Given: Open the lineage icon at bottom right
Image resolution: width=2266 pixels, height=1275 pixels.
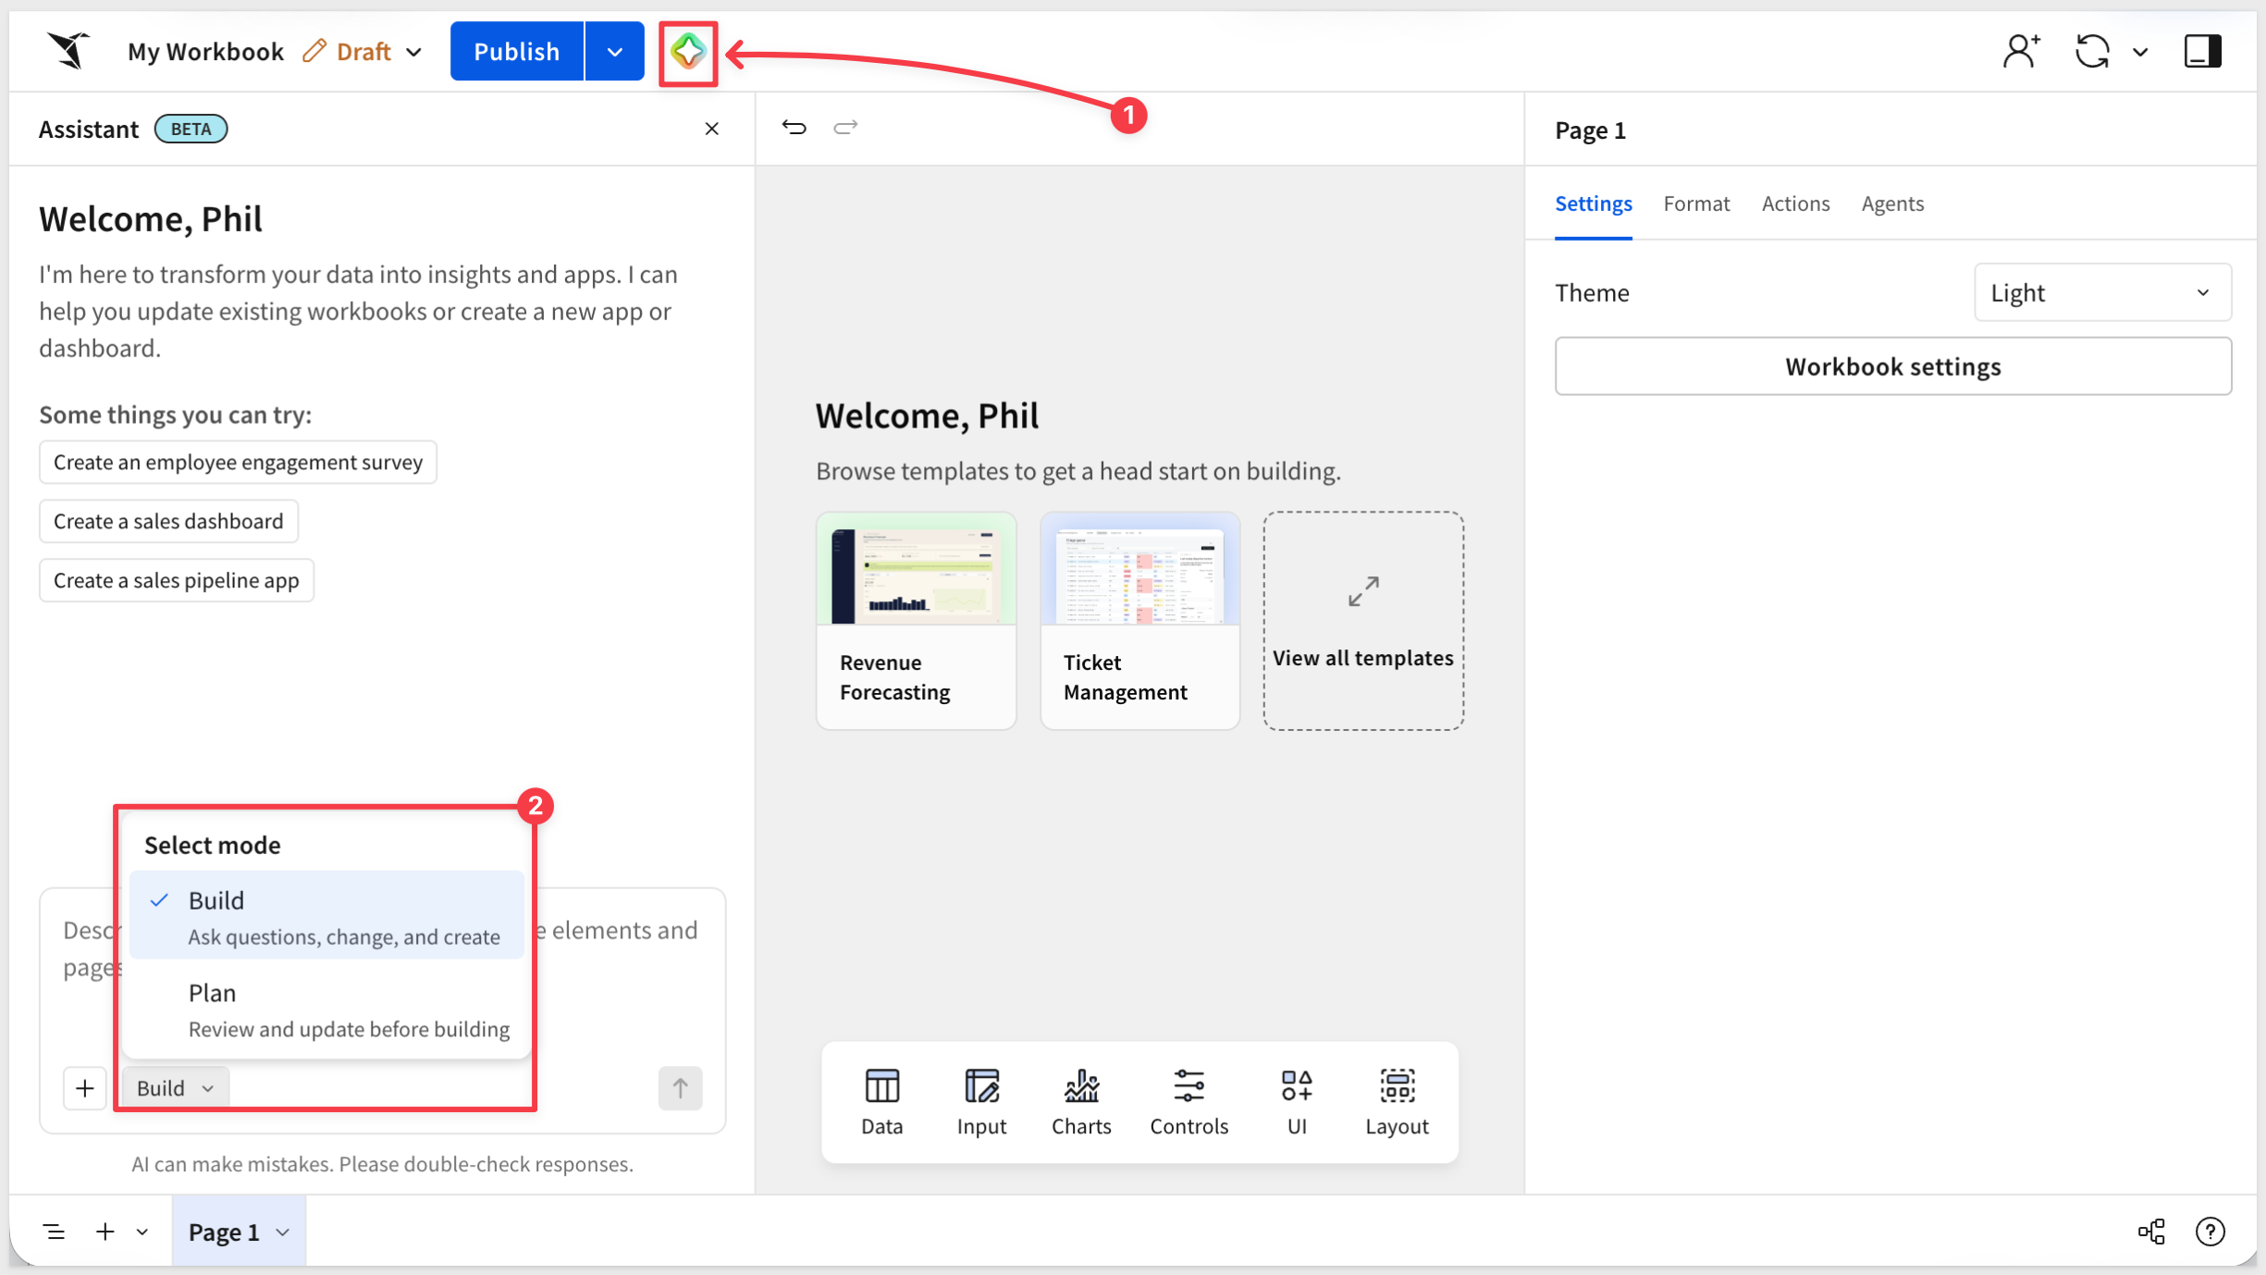Looking at the screenshot, I should tap(2152, 1232).
